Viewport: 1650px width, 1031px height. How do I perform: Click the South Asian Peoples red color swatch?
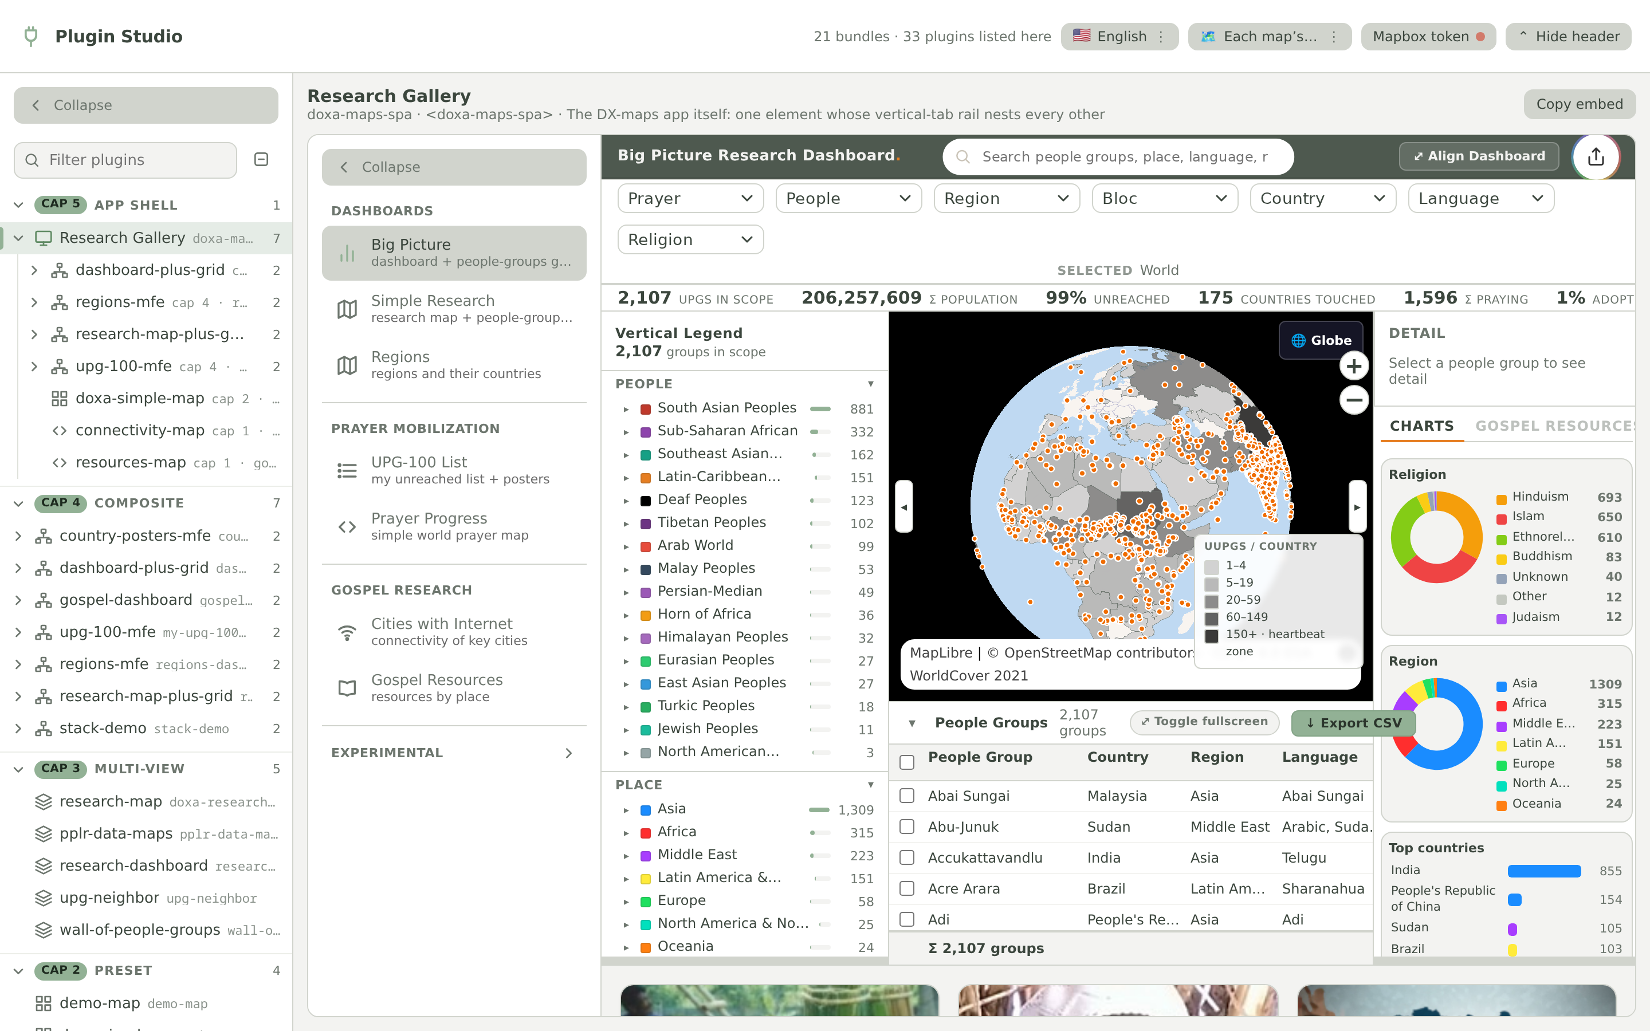click(645, 409)
